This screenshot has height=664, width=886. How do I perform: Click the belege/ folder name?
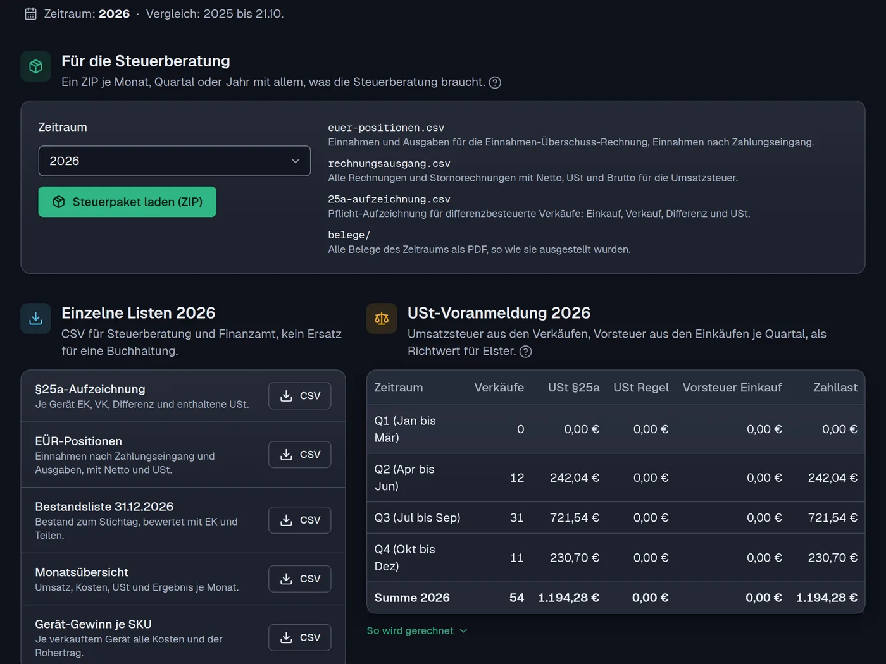(x=349, y=235)
